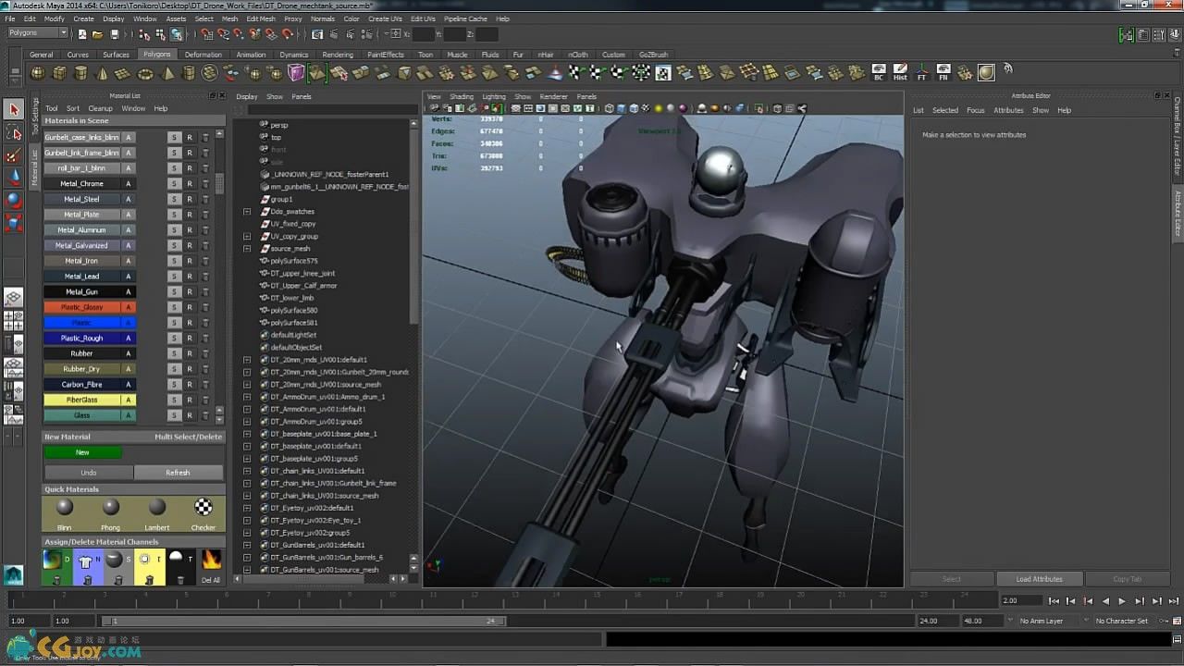Click the purple cube shelf icon
The height and width of the screenshot is (666, 1184).
click(x=296, y=73)
